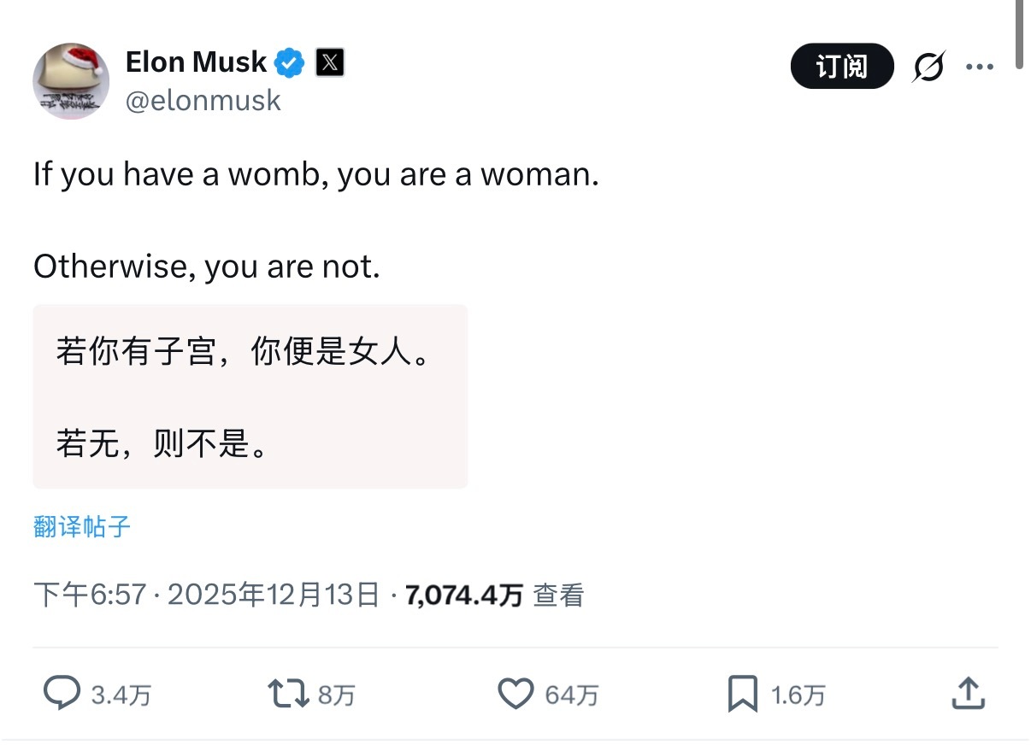The width and height of the screenshot is (1031, 745).
Task: View analytics via the 7,074.4万 查看 count
Action: coord(493,594)
